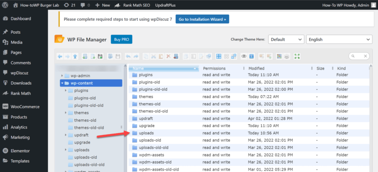Sort files by the Name column header
Viewport: 378px width, 172px height.
point(164,68)
